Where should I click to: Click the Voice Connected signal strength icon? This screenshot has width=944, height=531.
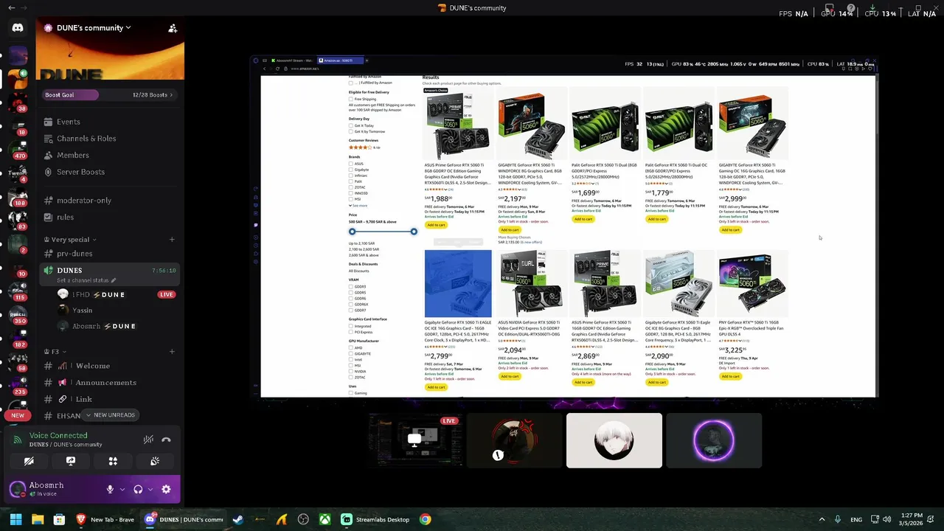tap(18, 440)
